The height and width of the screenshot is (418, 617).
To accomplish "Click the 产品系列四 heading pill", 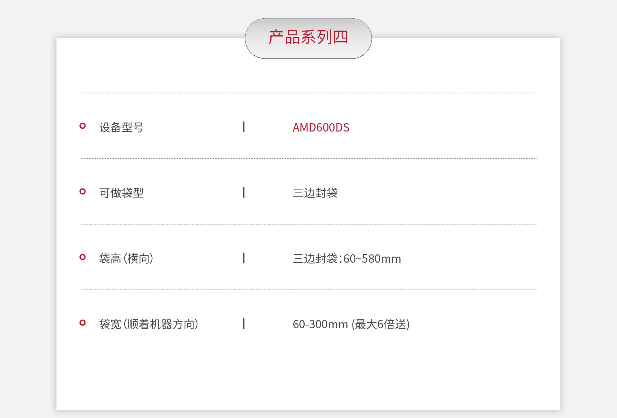I will pyautogui.click(x=308, y=38).
